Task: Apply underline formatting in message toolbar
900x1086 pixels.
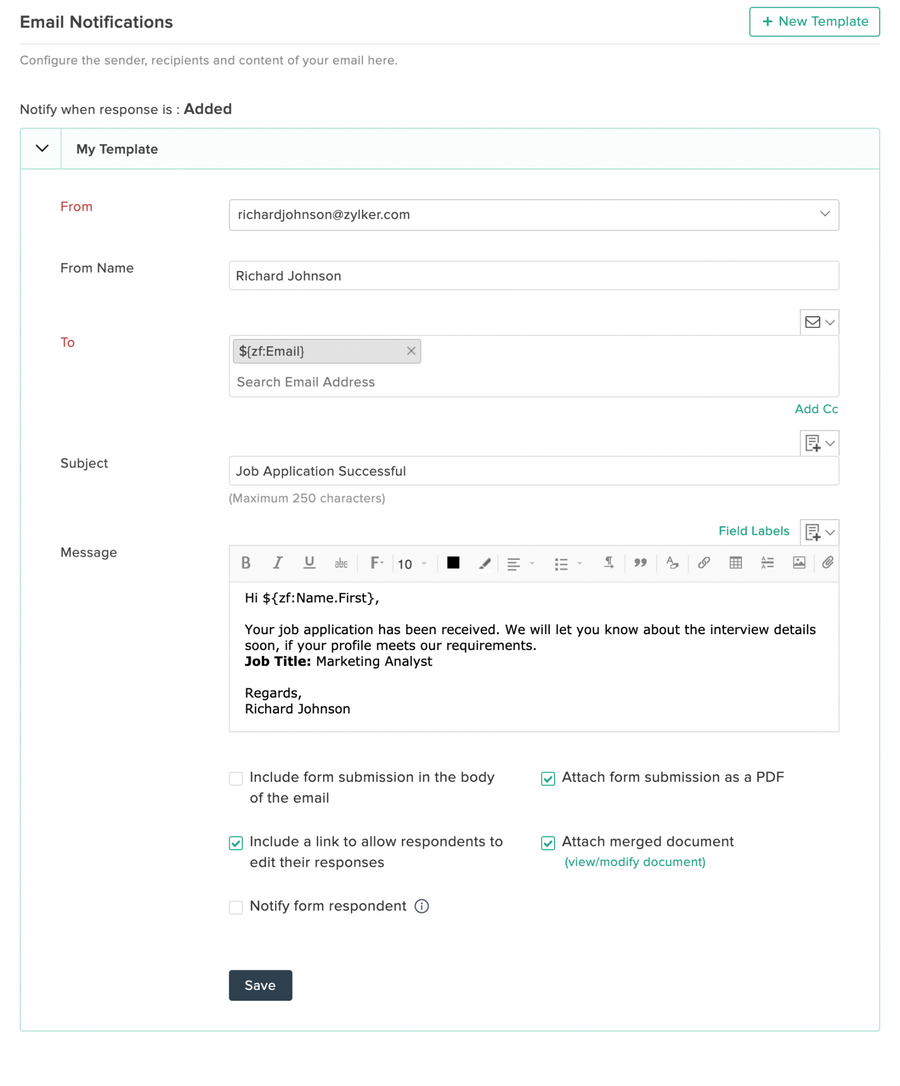Action: point(309,563)
